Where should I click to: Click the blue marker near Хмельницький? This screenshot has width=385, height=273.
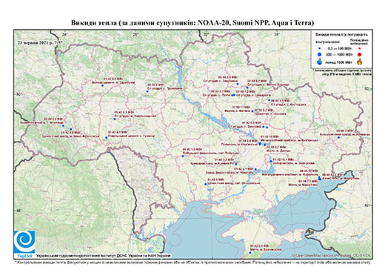pos(115,119)
